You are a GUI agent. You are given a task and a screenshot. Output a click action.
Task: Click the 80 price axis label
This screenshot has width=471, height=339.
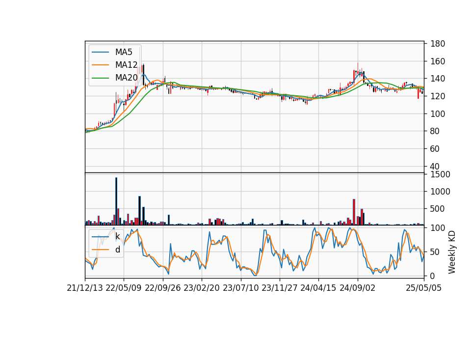(x=435, y=131)
